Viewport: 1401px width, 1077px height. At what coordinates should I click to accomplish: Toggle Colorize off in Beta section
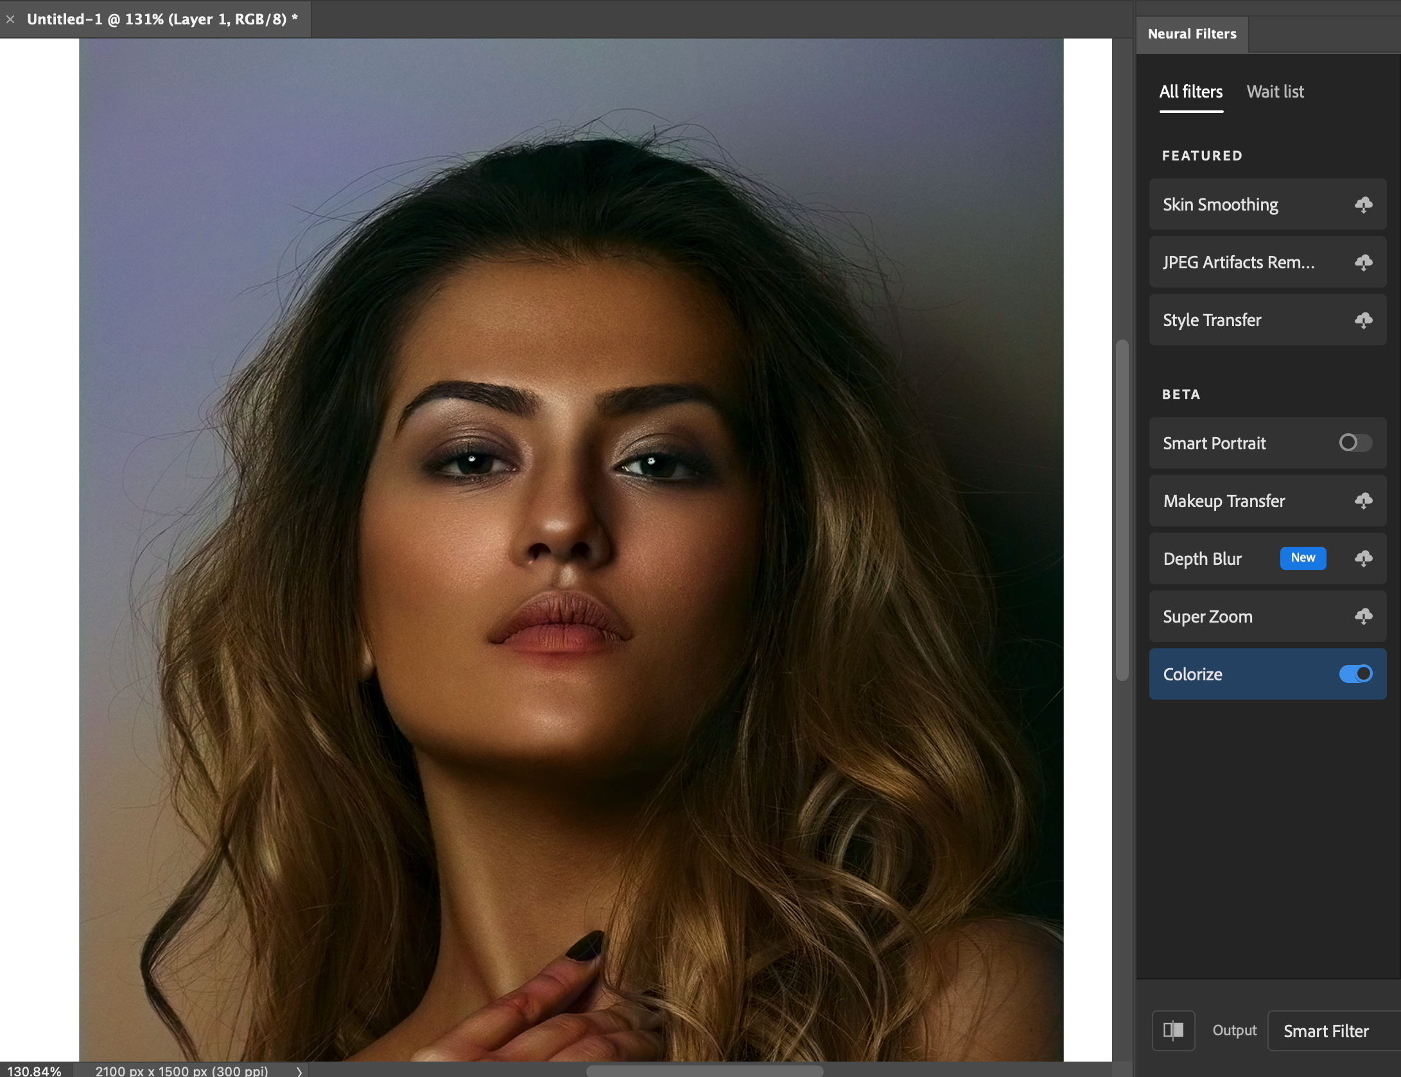click(x=1355, y=674)
